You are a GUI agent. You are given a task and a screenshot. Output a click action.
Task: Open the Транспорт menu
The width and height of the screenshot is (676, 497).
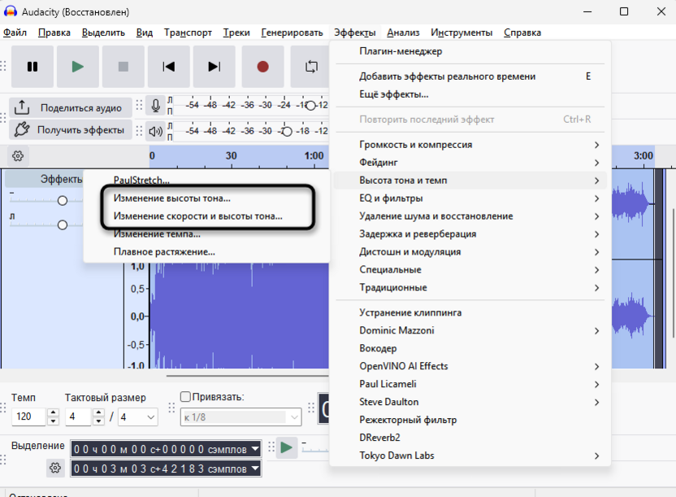coord(188,33)
